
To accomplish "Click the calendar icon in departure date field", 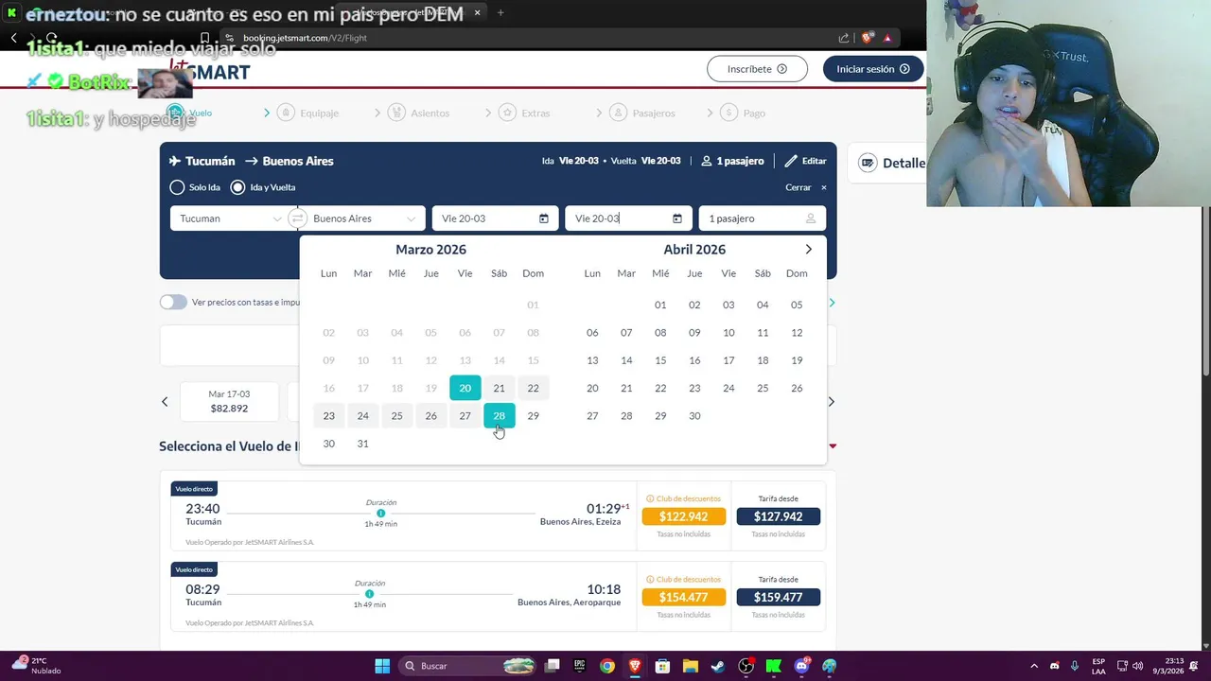I will 543,218.
